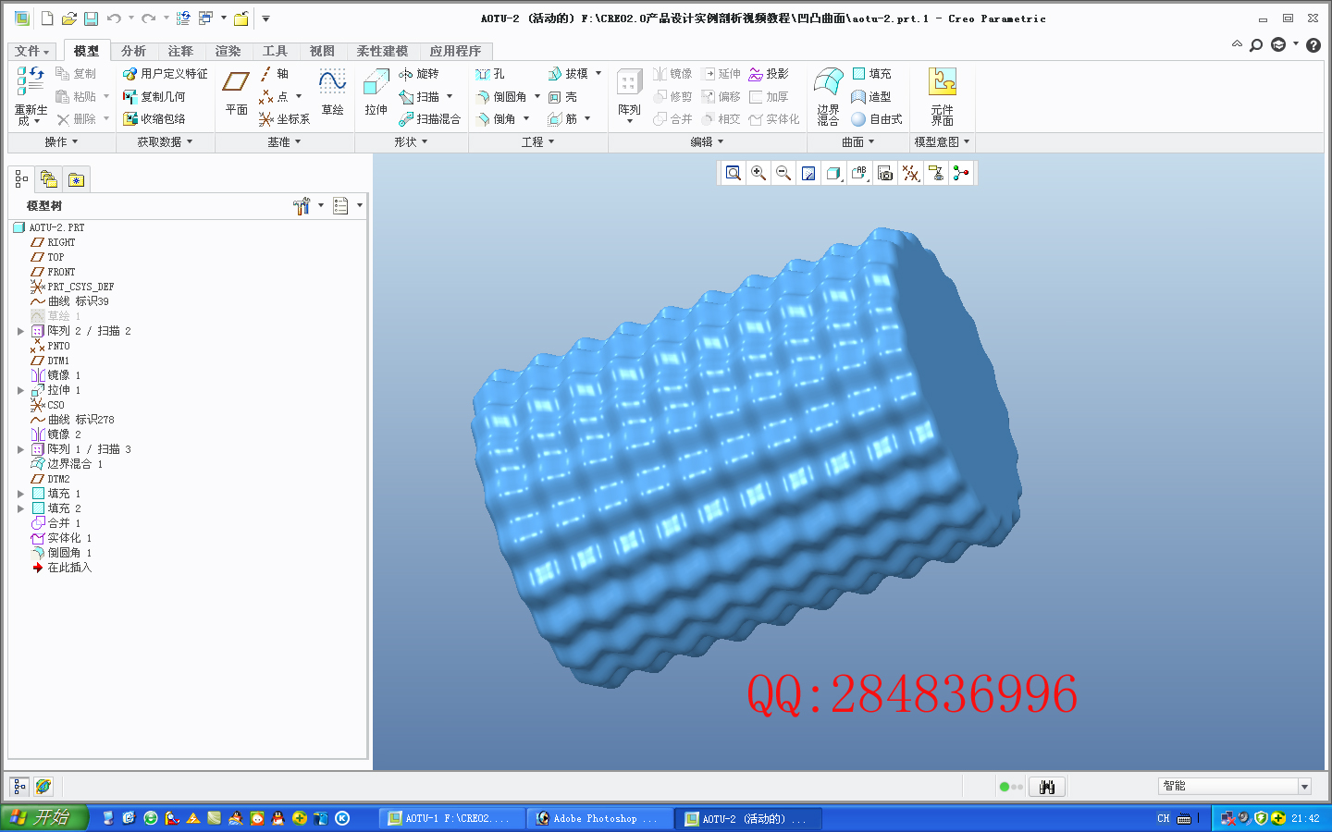Open the 工程 (Engineering) group dropdown
1332x832 pixels.
(538, 142)
